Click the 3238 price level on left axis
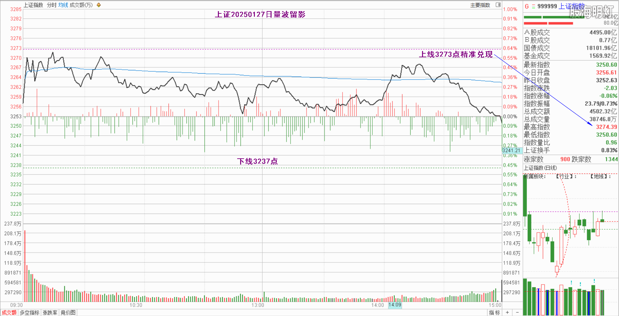This screenshot has width=619, height=316. 16,165
